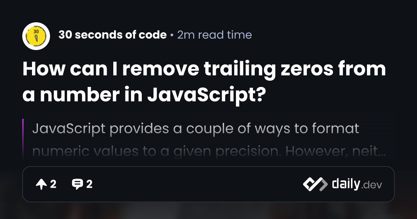This screenshot has width=417, height=219.
Task: Click the empty middle of the footer bar
Action: click(x=198, y=184)
